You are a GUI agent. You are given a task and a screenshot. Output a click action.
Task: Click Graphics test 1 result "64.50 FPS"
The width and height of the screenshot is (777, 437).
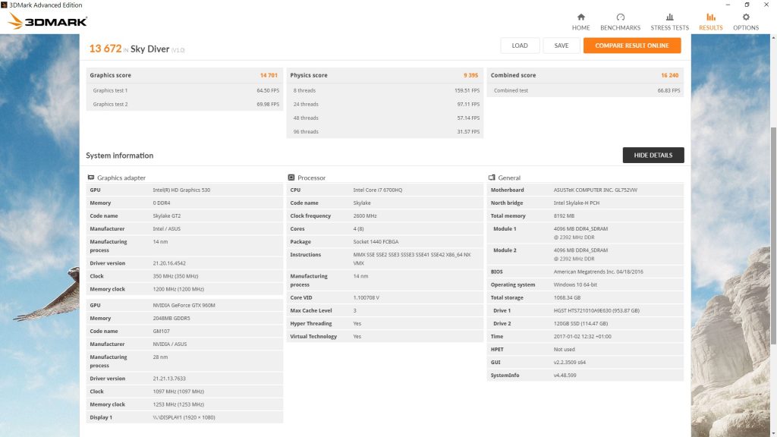tap(268, 91)
